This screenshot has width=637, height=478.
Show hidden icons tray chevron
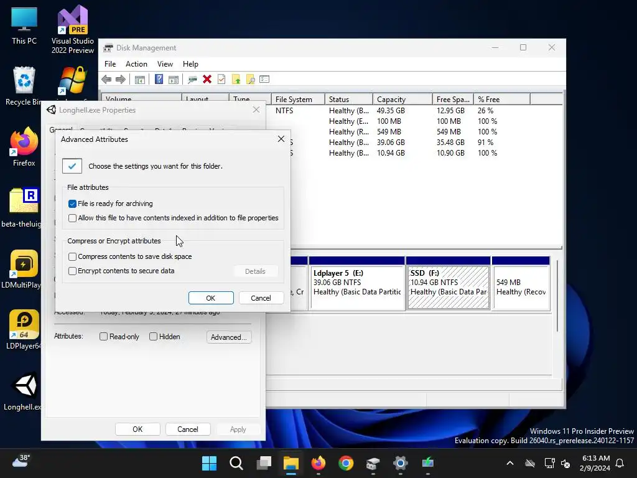(x=510, y=463)
